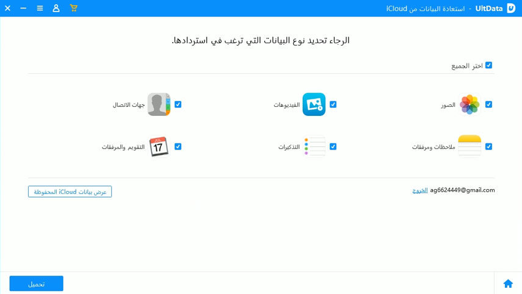Click the 'الصور' label text

coord(448,105)
